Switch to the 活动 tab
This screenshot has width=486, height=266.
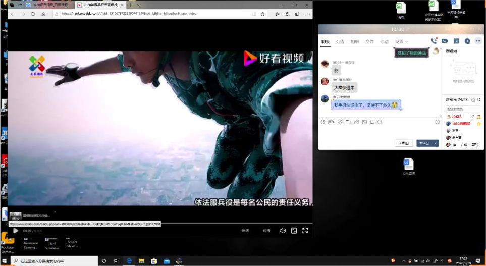tap(385, 41)
